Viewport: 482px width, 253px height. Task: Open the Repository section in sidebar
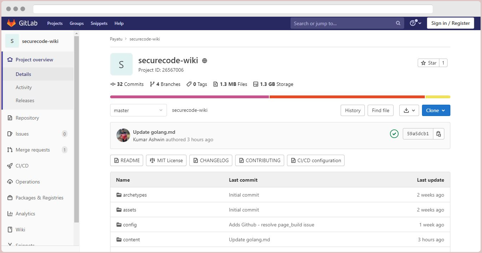pos(27,118)
